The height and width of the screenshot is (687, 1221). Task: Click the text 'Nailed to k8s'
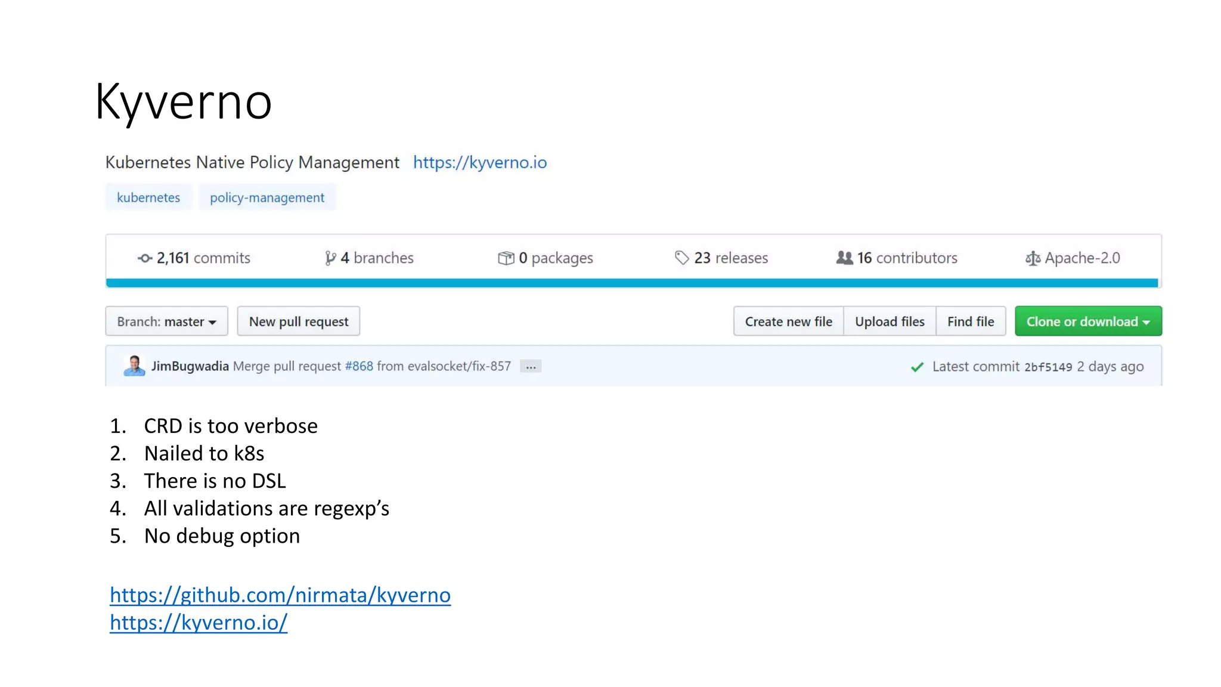pos(204,453)
